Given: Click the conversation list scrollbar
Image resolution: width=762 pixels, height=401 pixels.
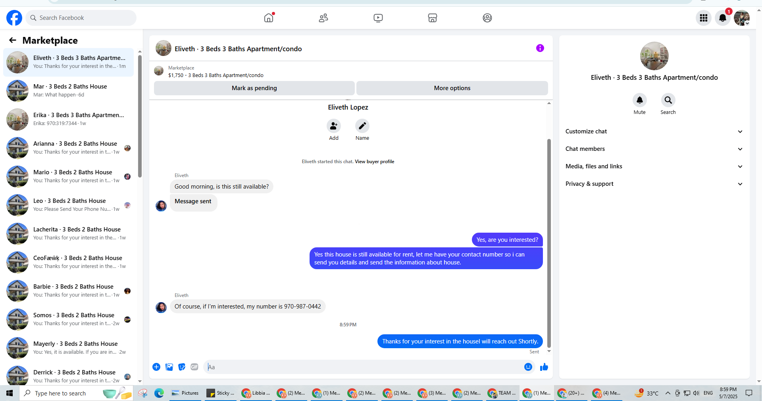Looking at the screenshot, I should pos(140,116).
